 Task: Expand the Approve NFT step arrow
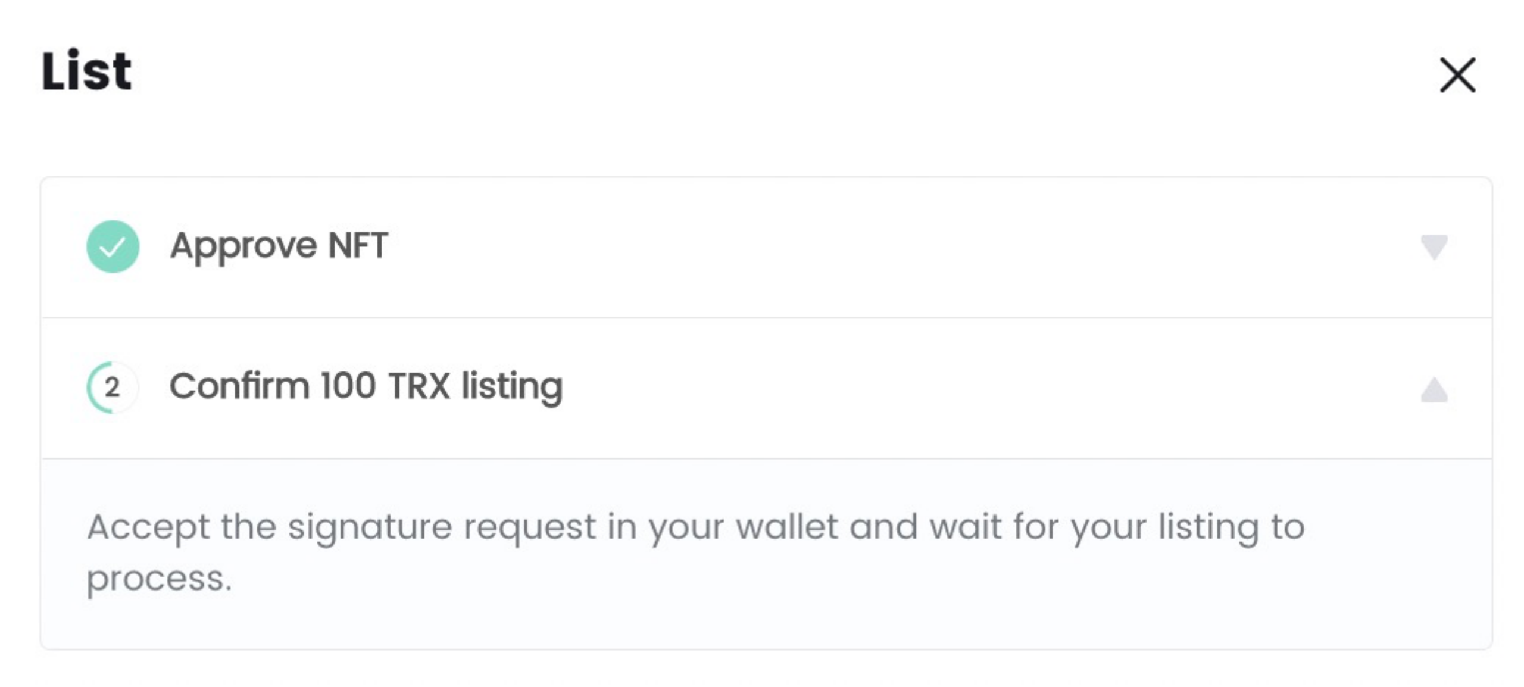1434,247
